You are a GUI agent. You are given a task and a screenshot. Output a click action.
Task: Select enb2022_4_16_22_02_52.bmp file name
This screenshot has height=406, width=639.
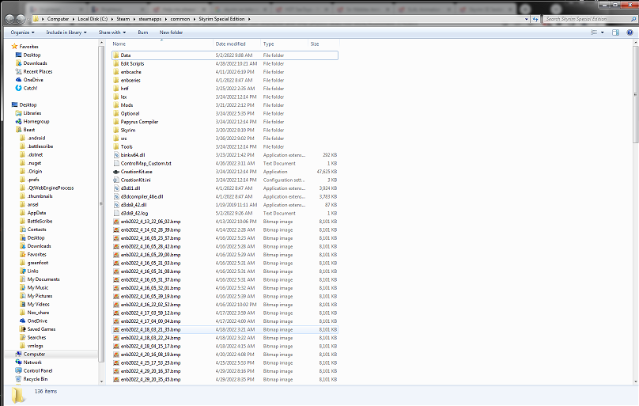click(x=150, y=305)
